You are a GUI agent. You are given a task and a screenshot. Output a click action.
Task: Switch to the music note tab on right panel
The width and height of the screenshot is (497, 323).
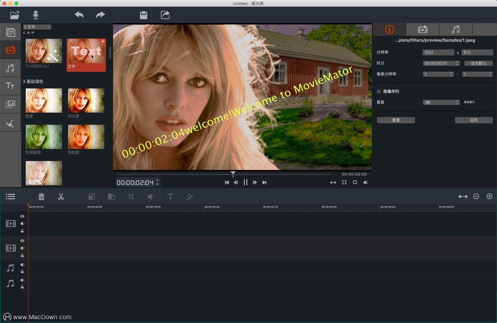click(456, 29)
